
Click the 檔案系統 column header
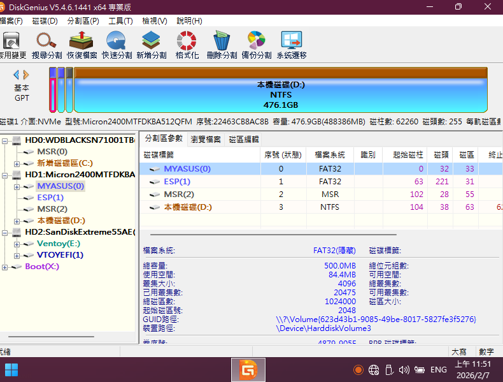pyautogui.click(x=330, y=155)
